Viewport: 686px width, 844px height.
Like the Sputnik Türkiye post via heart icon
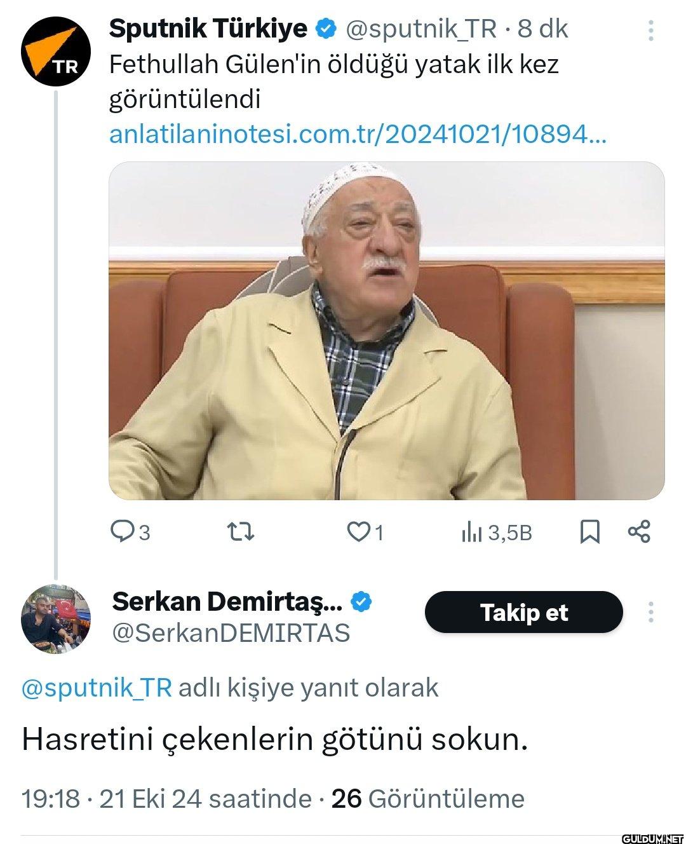coord(365,531)
